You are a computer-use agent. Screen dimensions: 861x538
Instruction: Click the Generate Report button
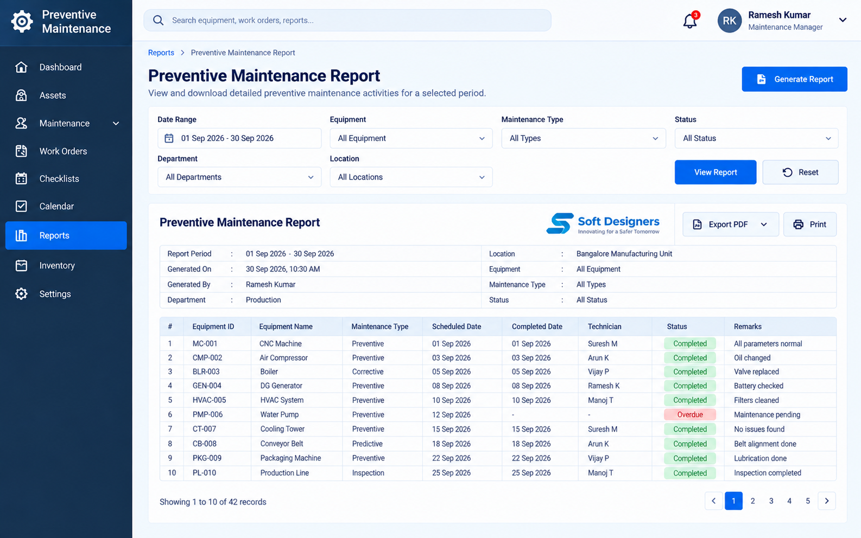tap(794, 79)
